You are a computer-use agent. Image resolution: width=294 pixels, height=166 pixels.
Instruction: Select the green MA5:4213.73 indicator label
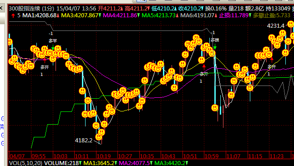point(159,15)
